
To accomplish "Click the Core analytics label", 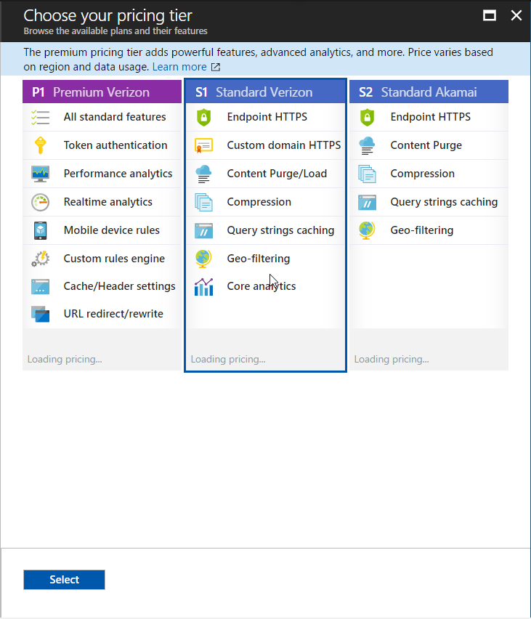I will coord(262,286).
